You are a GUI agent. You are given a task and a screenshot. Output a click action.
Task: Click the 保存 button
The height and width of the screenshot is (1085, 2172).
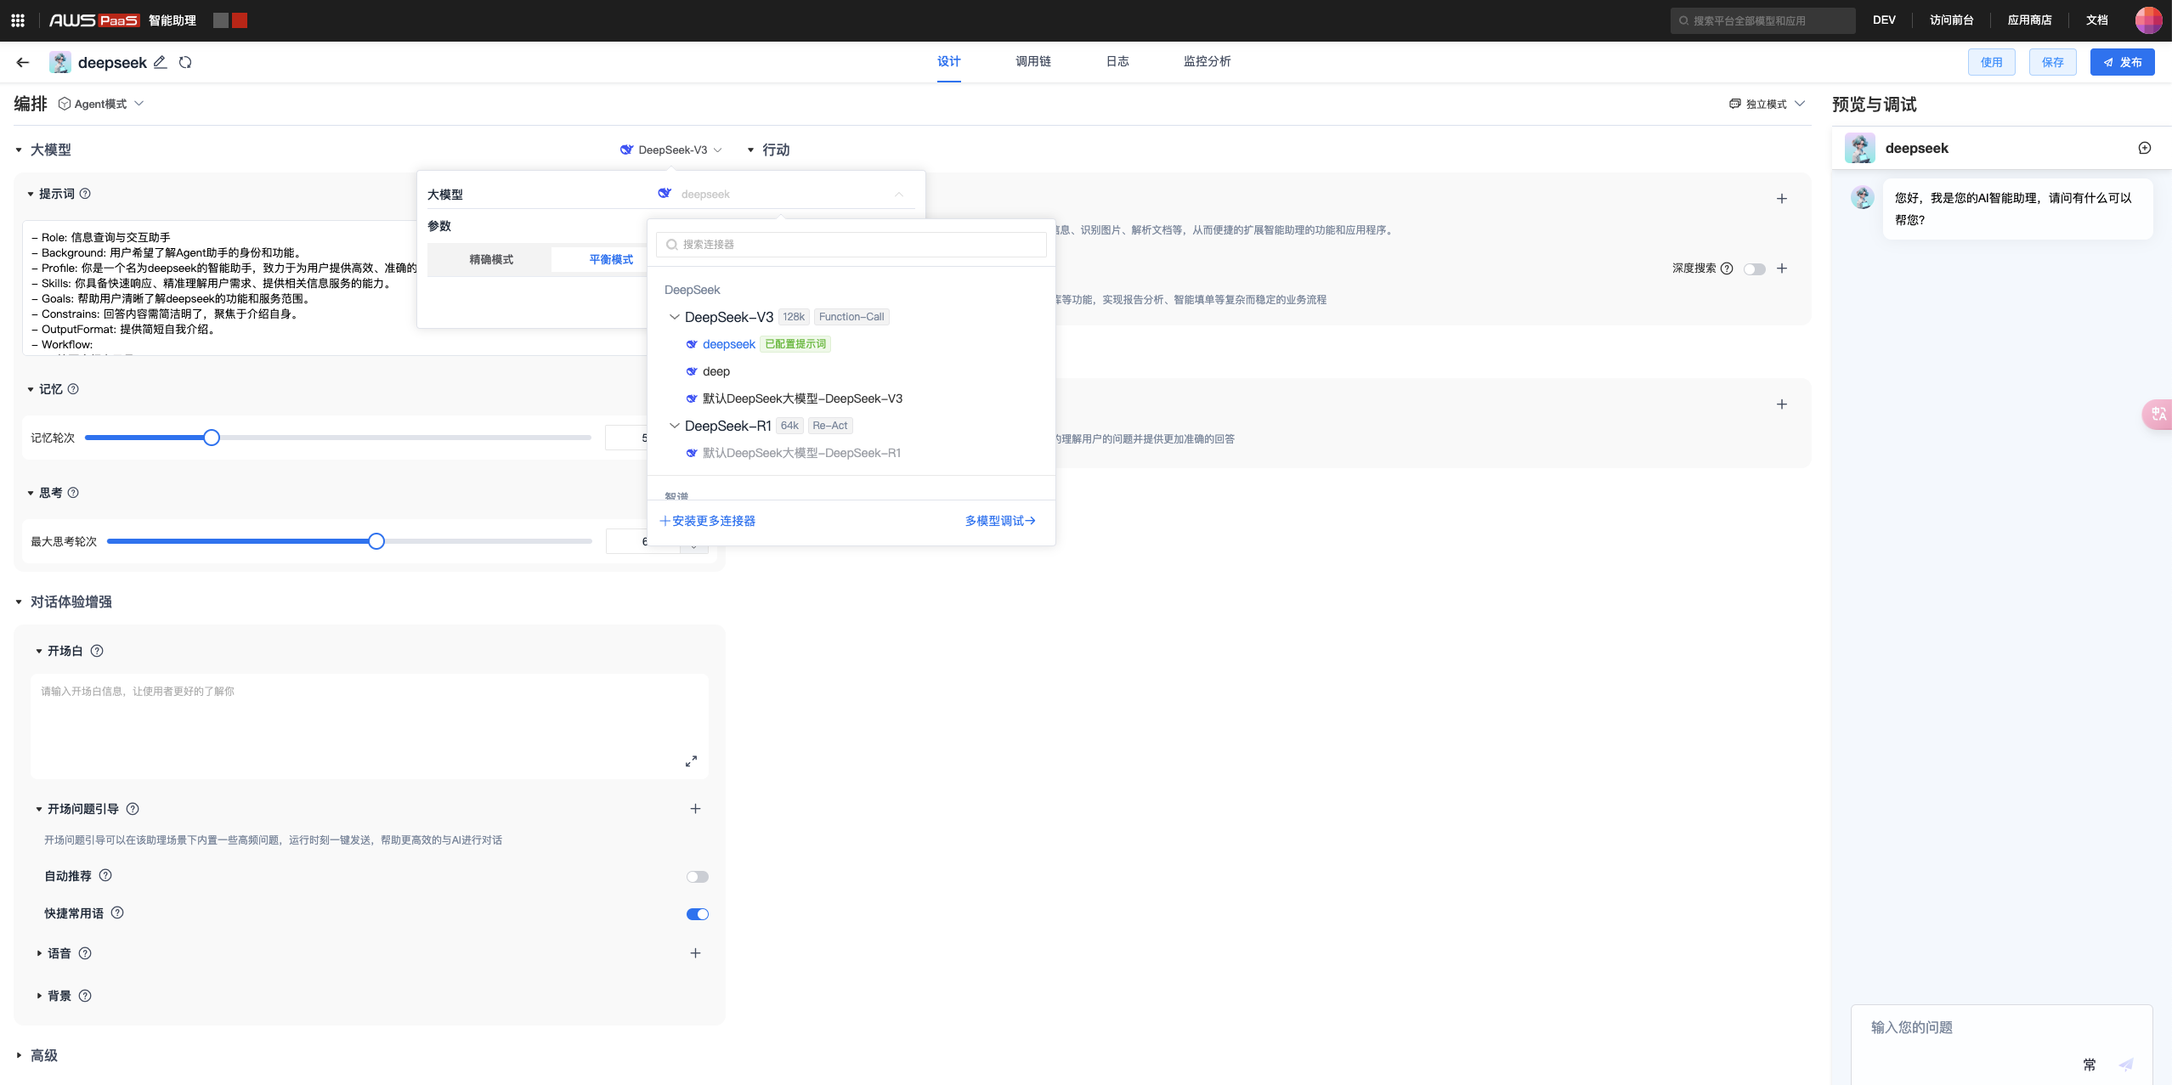2052,62
